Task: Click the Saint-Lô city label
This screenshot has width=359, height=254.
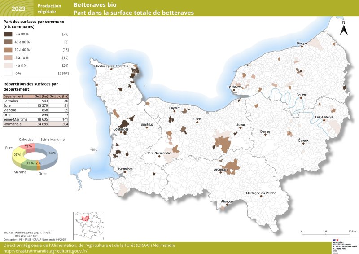Action: click(x=147, y=124)
